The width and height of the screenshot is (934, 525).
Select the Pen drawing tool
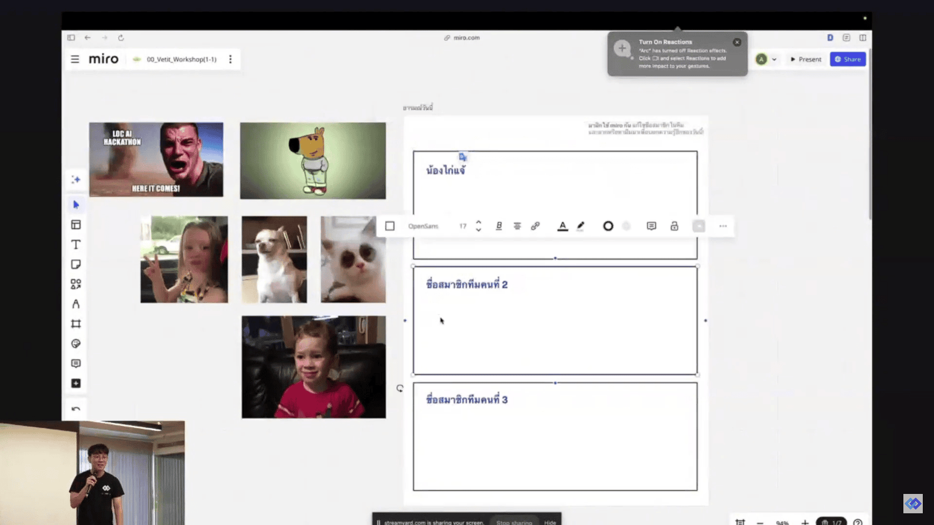(x=76, y=304)
